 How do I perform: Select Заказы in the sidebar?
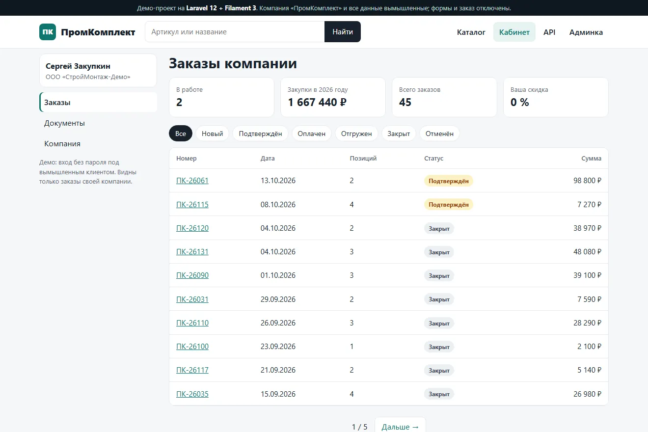tap(98, 103)
